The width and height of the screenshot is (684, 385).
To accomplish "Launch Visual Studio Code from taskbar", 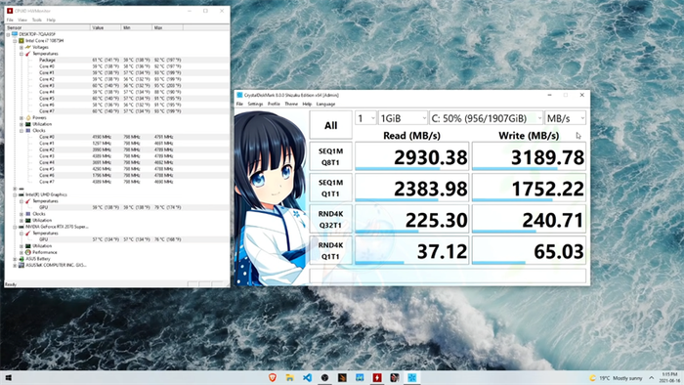I will tap(307, 377).
